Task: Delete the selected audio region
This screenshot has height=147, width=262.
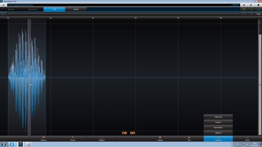Action: pyautogui.click(x=160, y=139)
